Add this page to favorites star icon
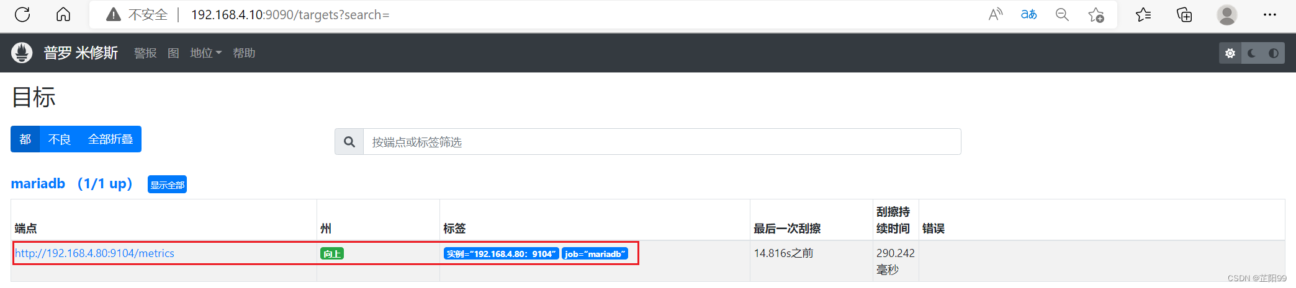This screenshot has width=1296, height=288. (1096, 15)
